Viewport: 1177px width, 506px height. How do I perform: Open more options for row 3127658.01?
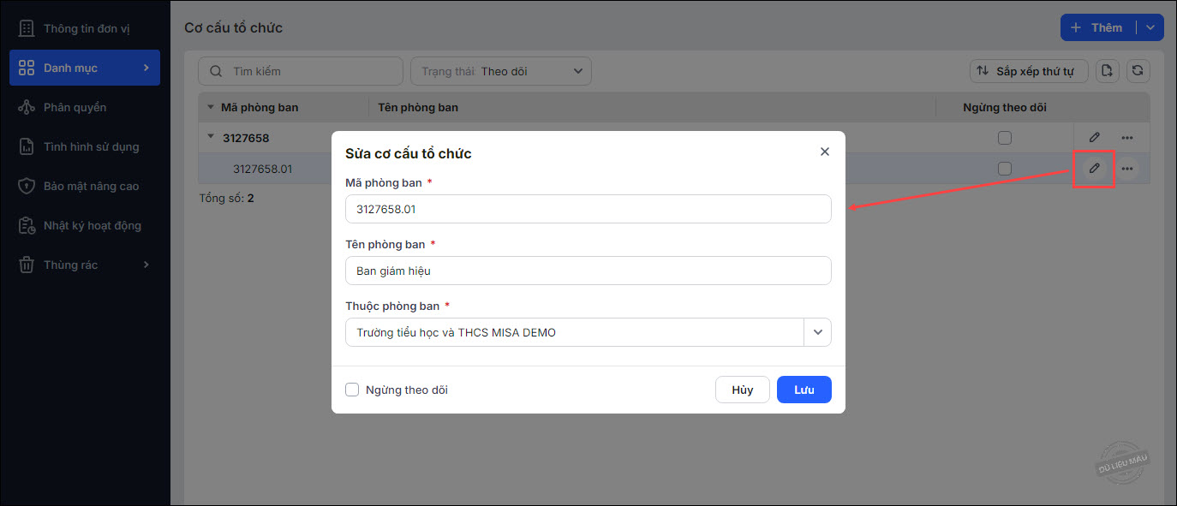point(1126,169)
